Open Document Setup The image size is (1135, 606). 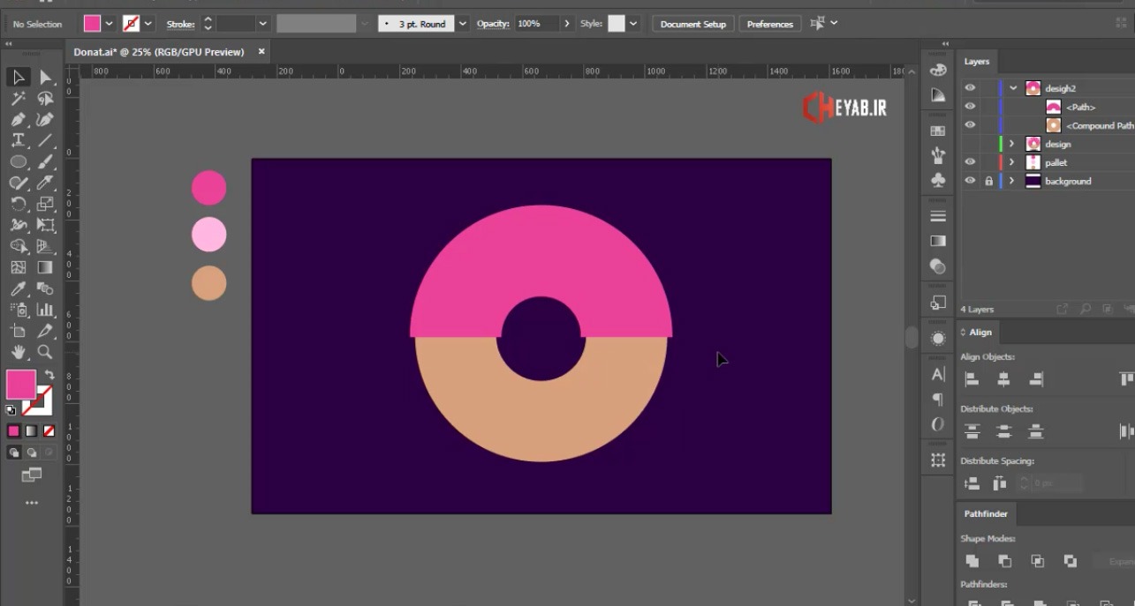click(693, 24)
